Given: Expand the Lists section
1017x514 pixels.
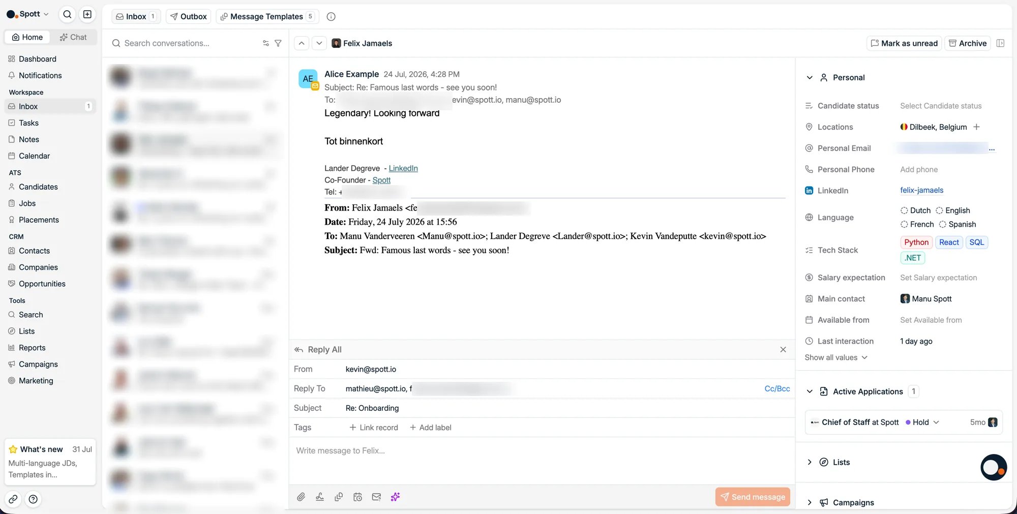Looking at the screenshot, I should click(x=810, y=462).
